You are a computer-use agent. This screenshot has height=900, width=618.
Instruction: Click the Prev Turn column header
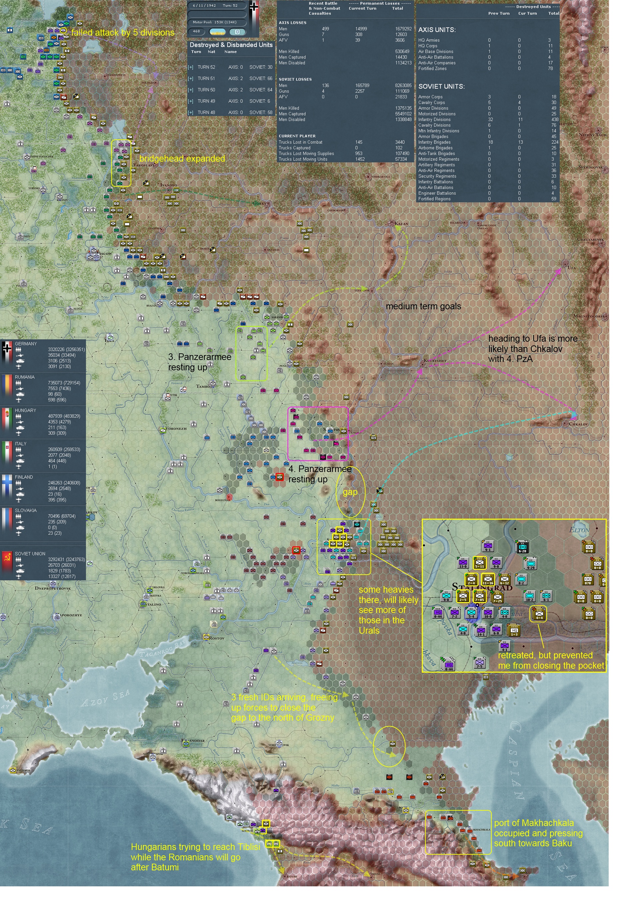coord(499,14)
